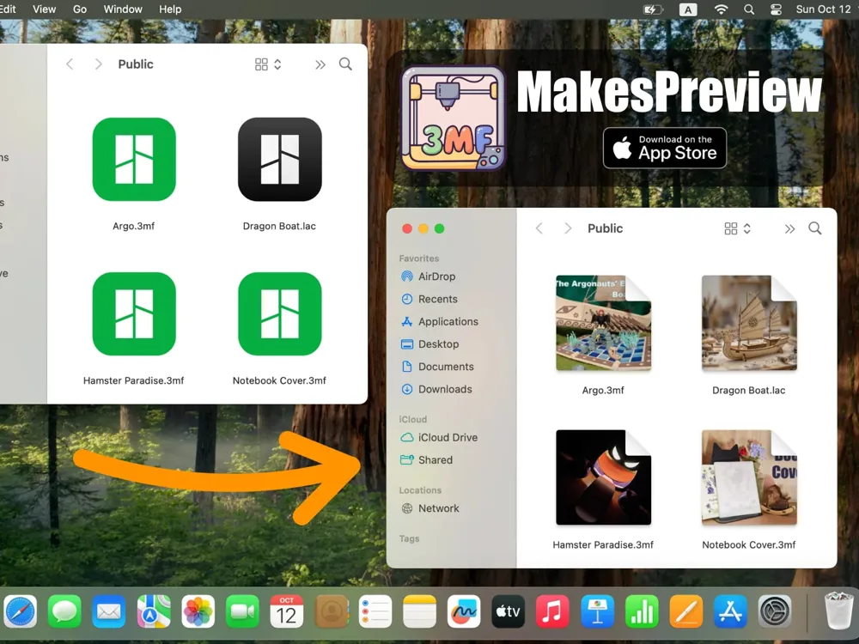Search in the left Finder window

[345, 64]
